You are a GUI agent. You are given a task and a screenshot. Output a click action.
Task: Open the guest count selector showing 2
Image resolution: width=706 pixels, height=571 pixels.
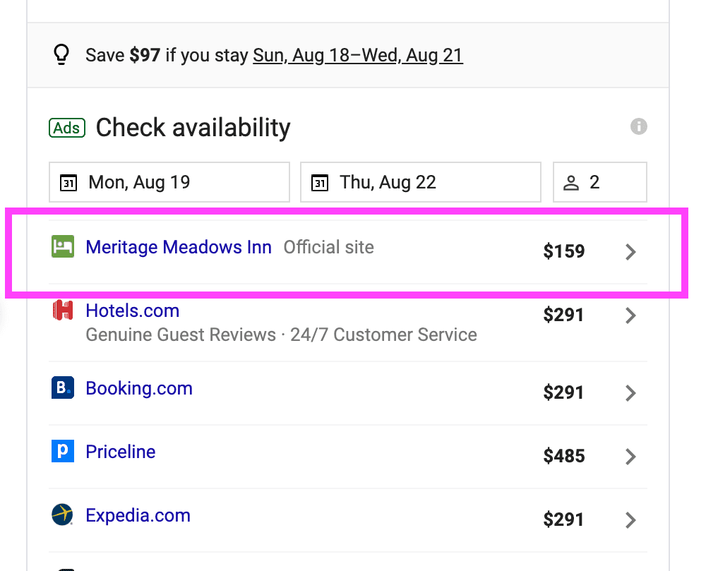point(599,182)
